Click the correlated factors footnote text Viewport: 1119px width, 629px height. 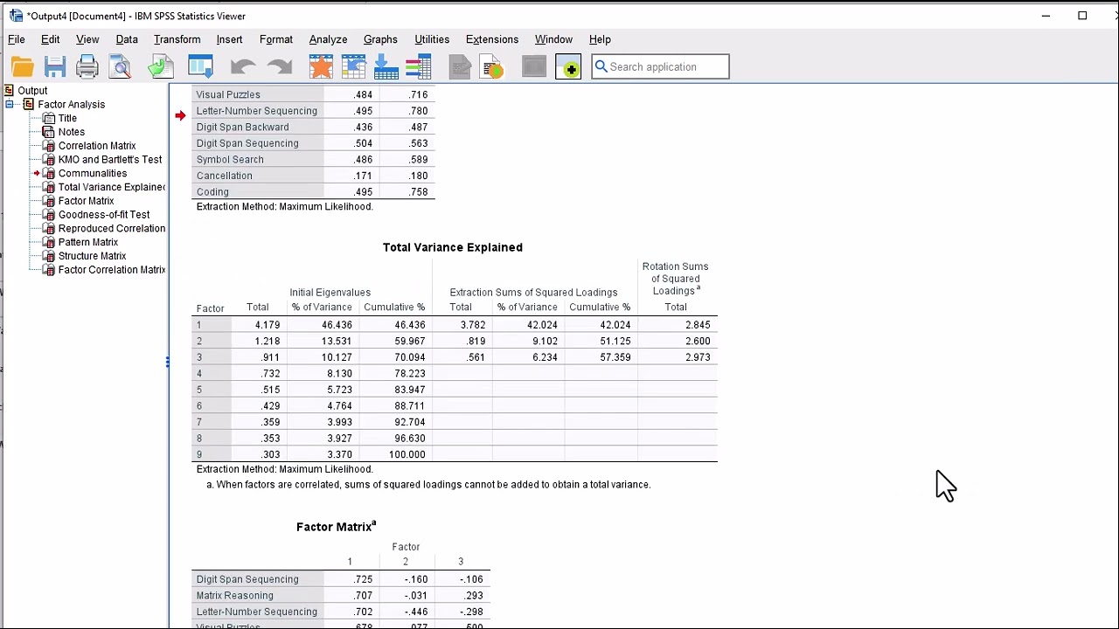pos(428,485)
